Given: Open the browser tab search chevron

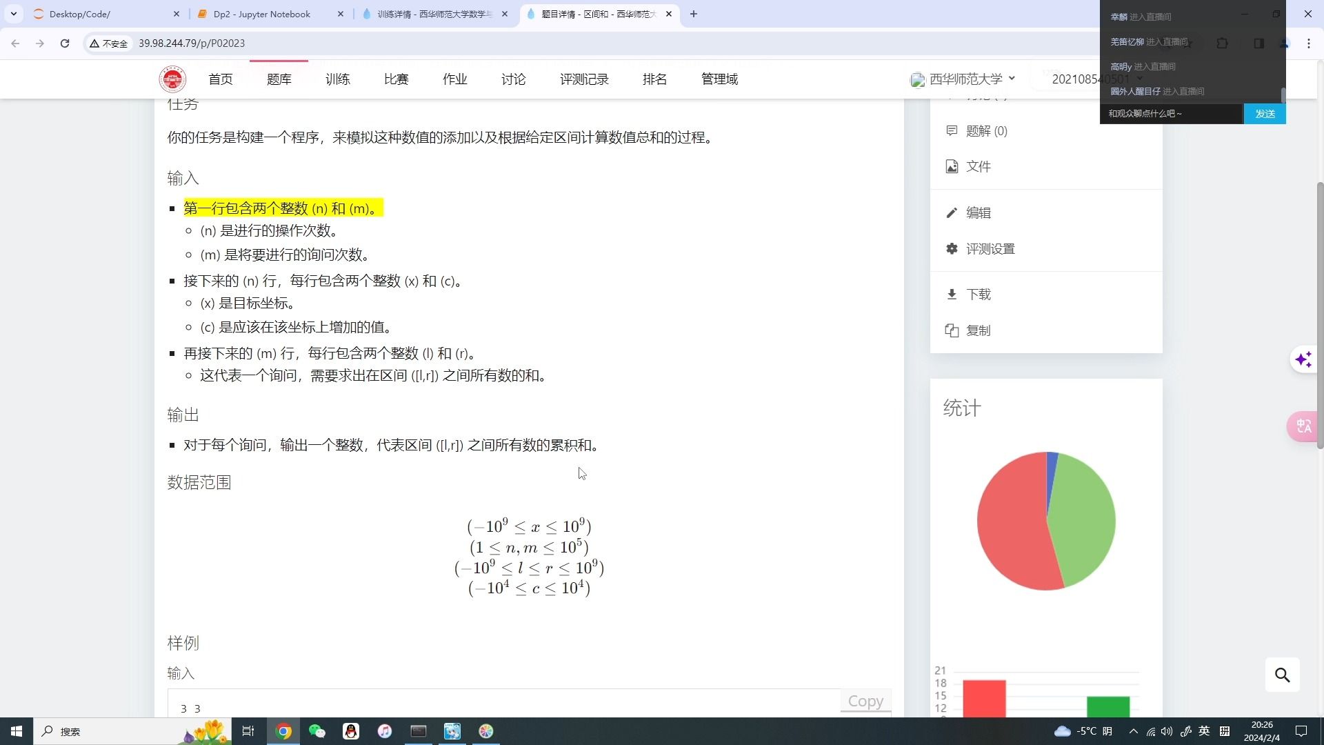Looking at the screenshot, I should tap(13, 13).
